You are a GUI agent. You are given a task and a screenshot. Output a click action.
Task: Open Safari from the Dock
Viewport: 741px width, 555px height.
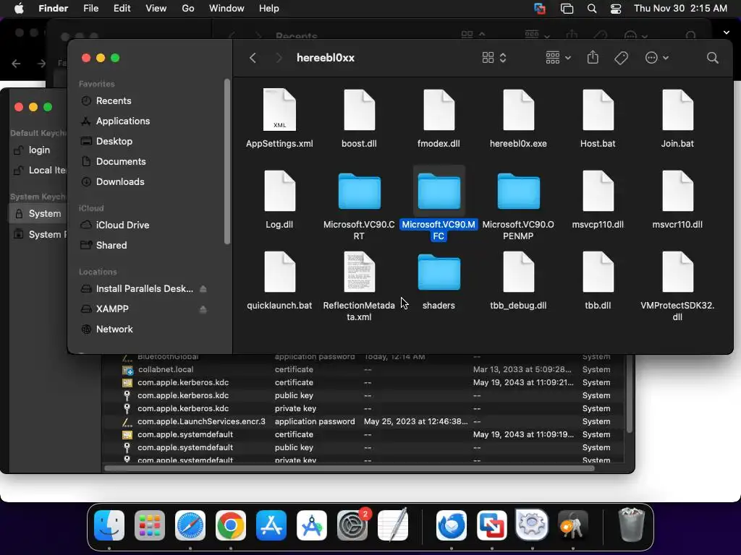190,525
